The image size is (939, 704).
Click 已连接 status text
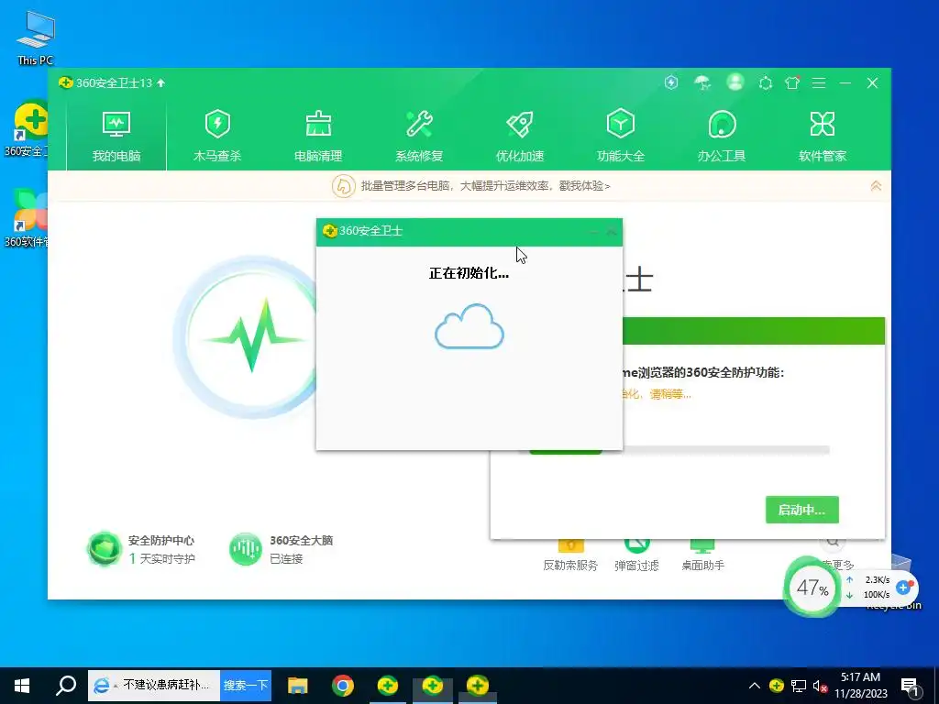click(x=286, y=558)
